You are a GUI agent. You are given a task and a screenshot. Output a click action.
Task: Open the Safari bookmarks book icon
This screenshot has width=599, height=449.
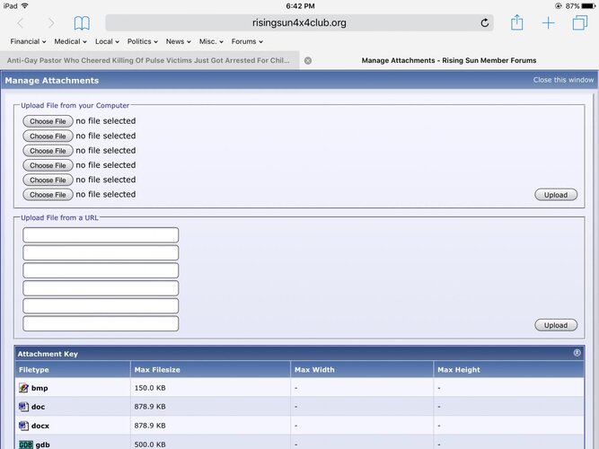click(82, 23)
